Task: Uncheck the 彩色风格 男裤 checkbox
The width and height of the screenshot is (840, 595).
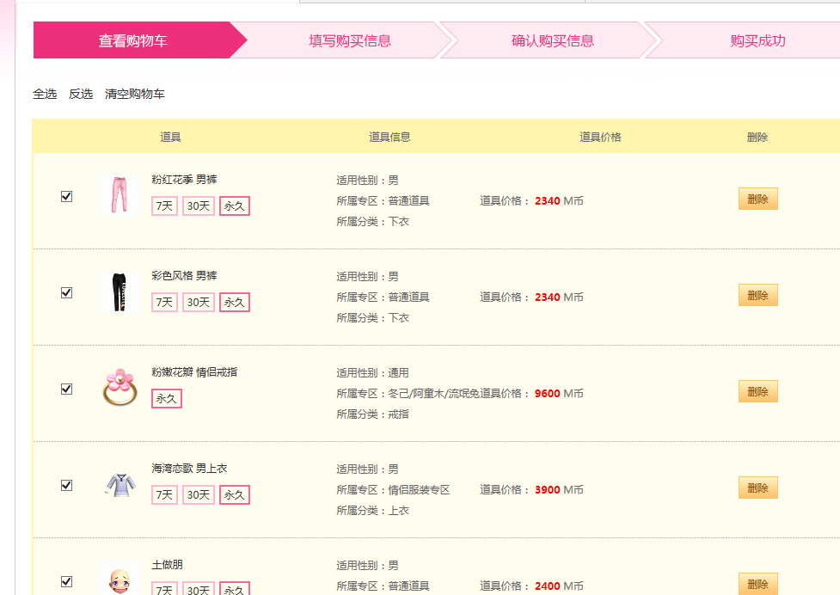Action: click(x=66, y=293)
